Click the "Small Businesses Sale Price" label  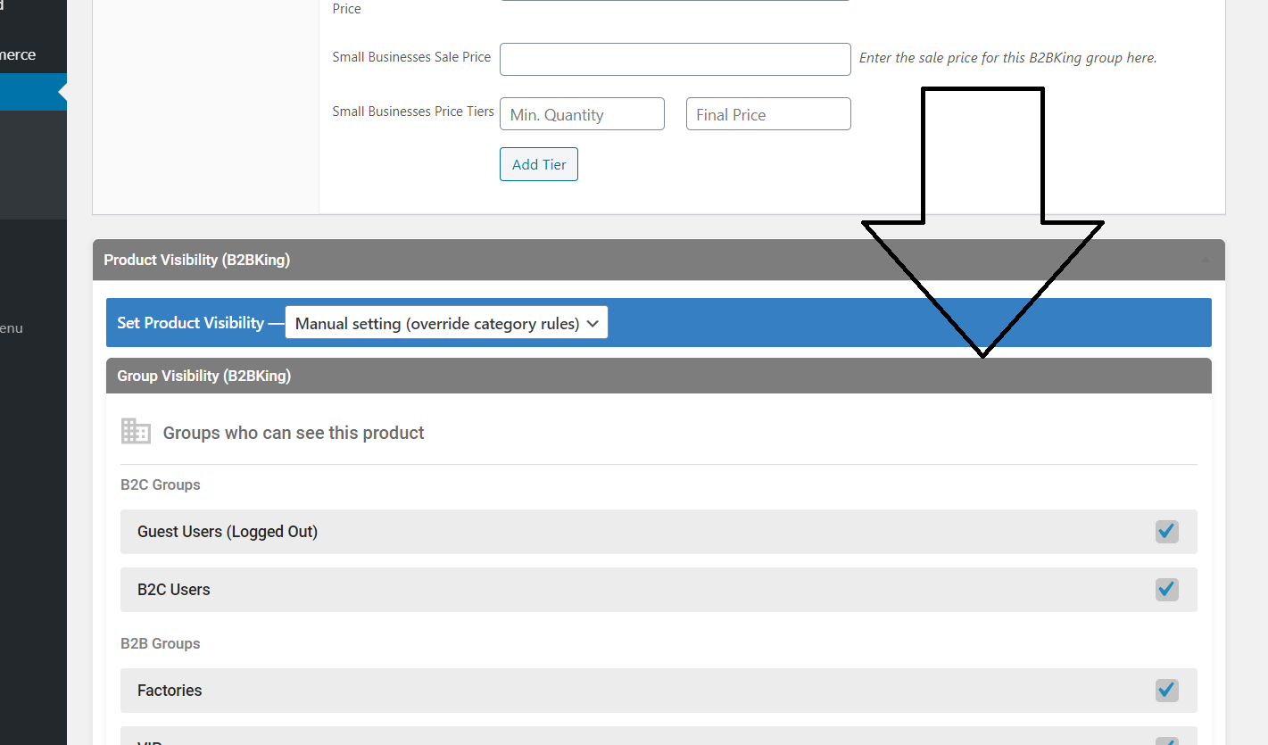point(411,57)
